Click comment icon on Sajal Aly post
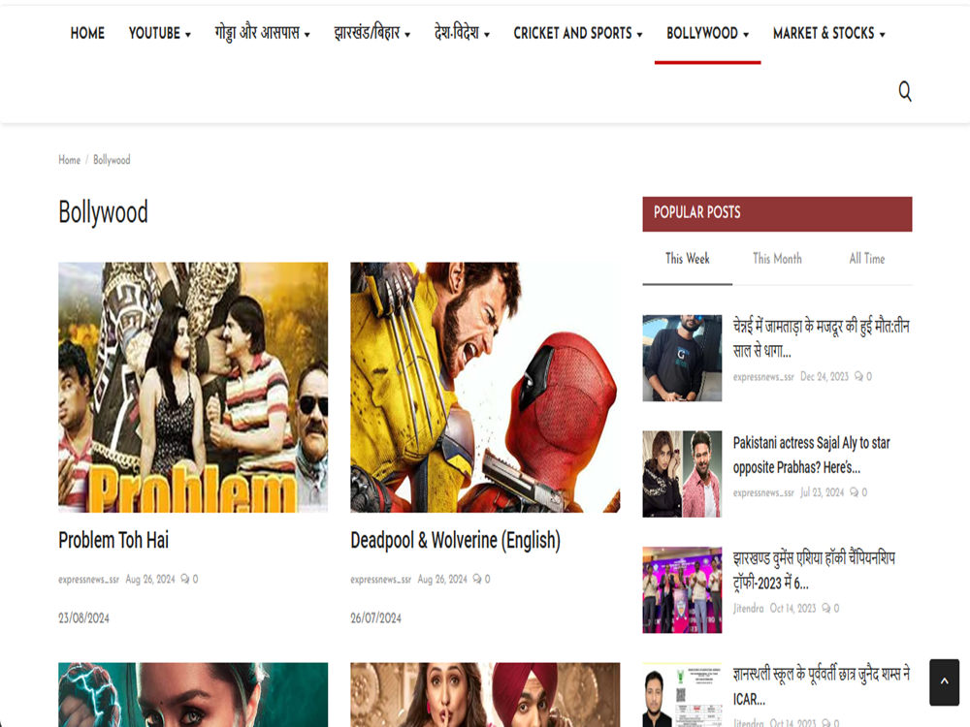Image resolution: width=970 pixels, height=727 pixels. tap(854, 492)
